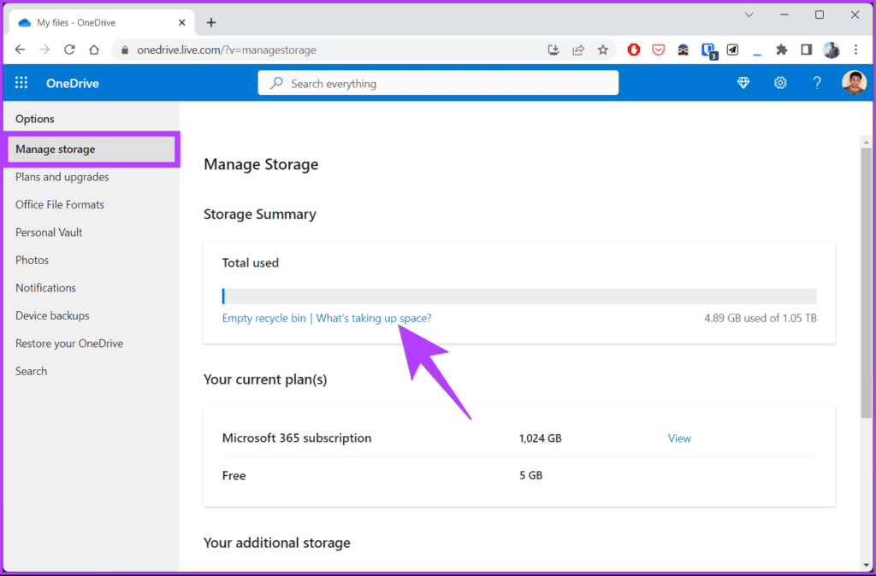Click View for Microsoft 365 subscription
This screenshot has width=876, height=576.
click(679, 438)
